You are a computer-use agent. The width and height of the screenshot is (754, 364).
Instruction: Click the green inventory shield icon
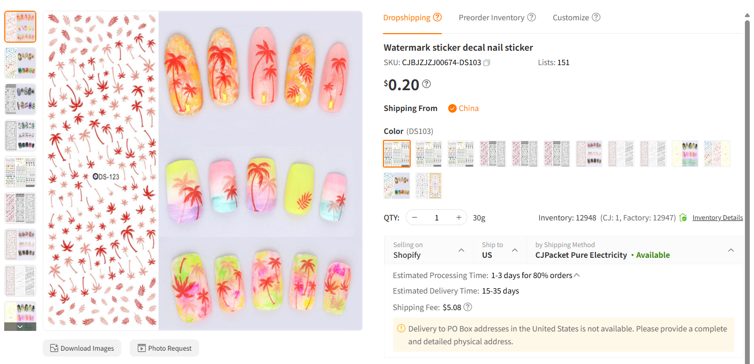pyautogui.click(x=684, y=217)
